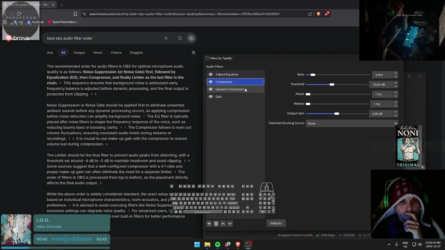
Task: Click the share icon in address bar
Action: [310, 14]
